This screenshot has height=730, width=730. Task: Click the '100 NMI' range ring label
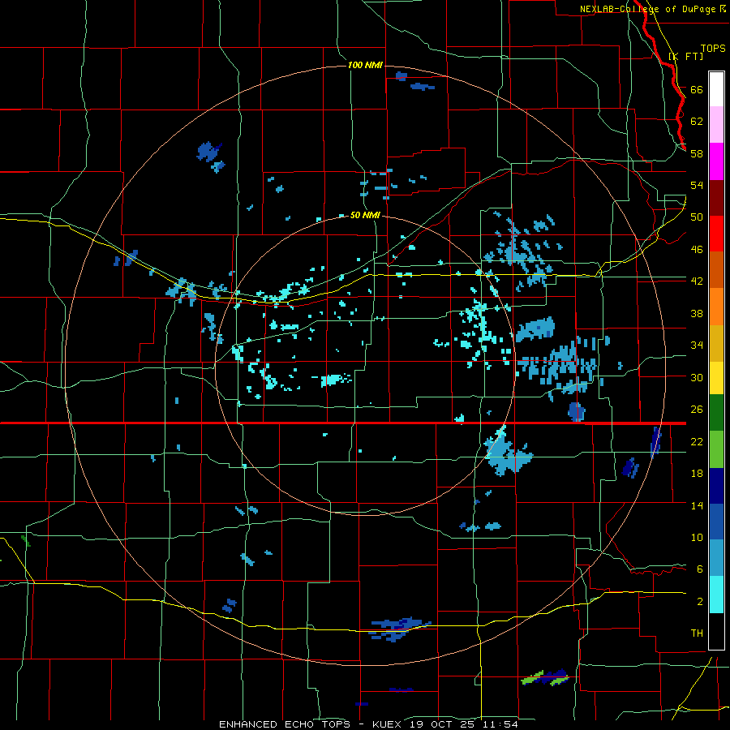(x=365, y=65)
